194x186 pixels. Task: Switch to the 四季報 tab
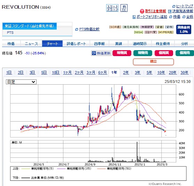coord(99,44)
